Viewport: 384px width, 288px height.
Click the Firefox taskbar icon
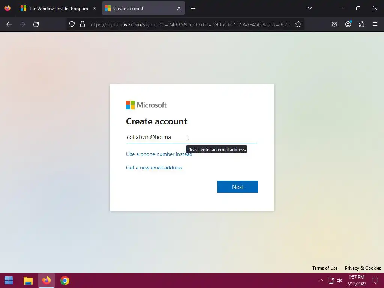[x=46, y=280]
